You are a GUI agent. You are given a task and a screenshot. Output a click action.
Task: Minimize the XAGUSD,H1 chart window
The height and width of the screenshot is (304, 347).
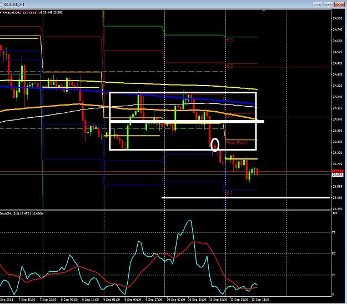[318, 4]
